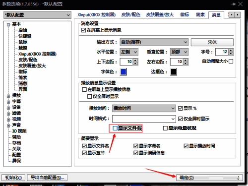Increase the 字号 font size value
Image resolution: width=248 pixels, height=186 pixels.
231,50
